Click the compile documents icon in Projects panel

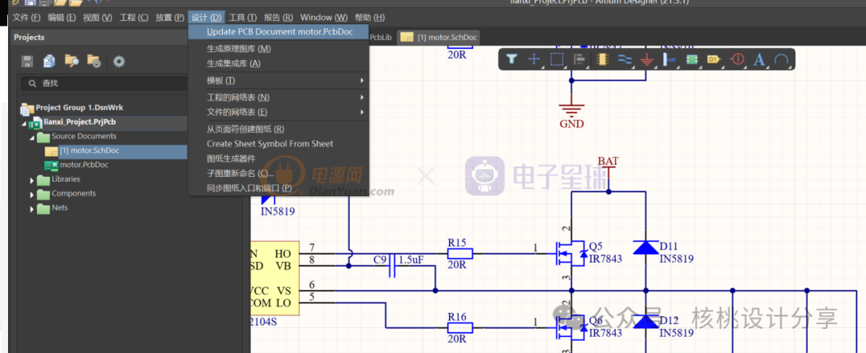point(50,61)
